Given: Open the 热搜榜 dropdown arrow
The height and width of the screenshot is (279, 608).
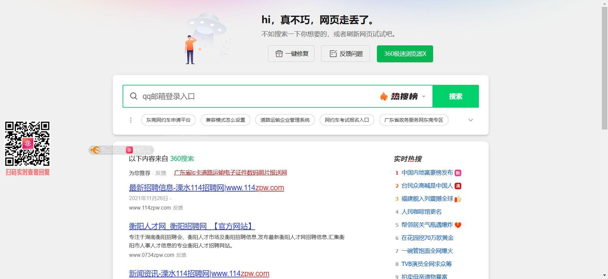Looking at the screenshot, I should point(424,97).
